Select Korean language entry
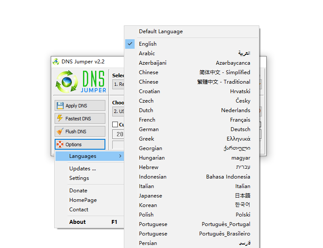 click(191, 205)
